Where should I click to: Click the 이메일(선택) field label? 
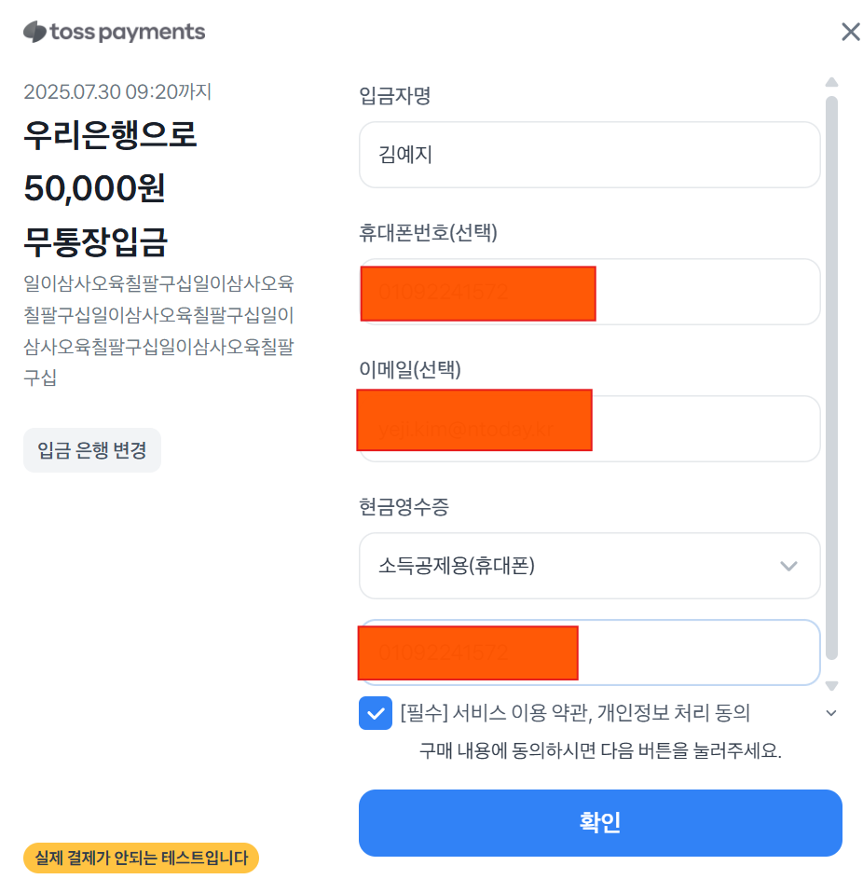[410, 369]
